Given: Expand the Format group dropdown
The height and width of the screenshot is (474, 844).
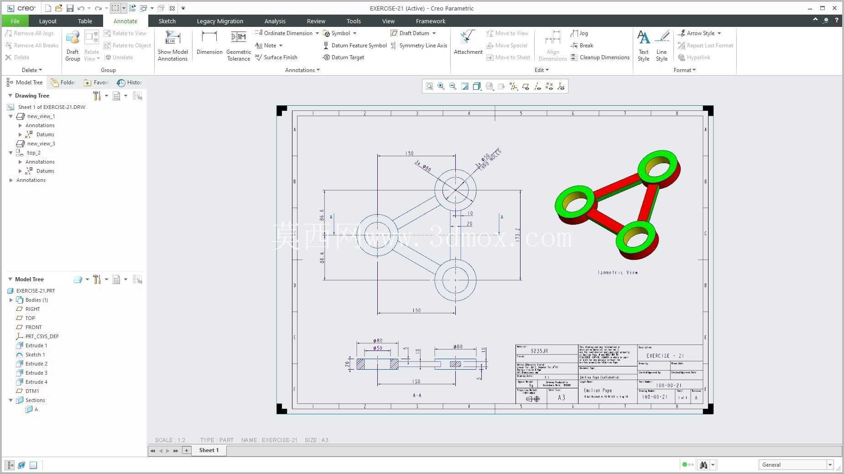Looking at the screenshot, I should (x=685, y=70).
